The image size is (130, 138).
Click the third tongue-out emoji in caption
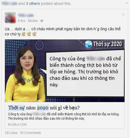35,34
